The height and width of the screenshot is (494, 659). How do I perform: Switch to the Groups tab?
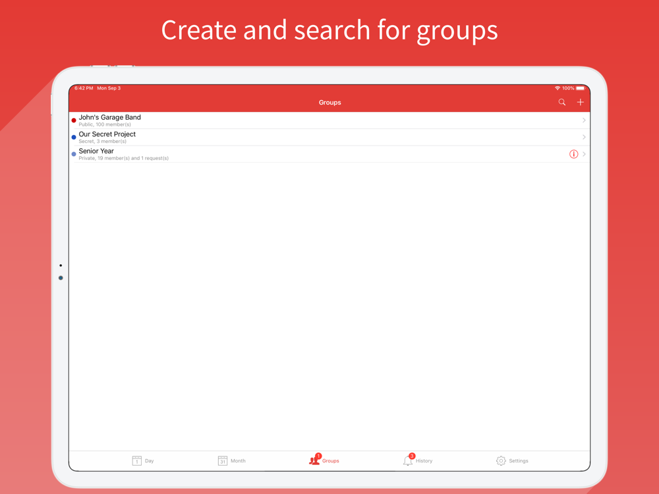[x=324, y=460]
